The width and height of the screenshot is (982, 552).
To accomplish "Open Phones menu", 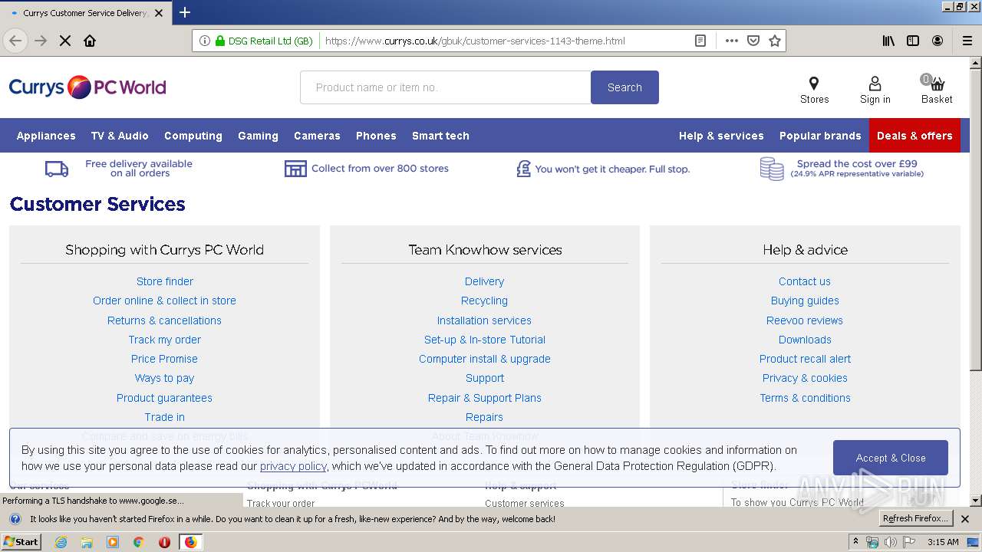I will tap(376, 136).
